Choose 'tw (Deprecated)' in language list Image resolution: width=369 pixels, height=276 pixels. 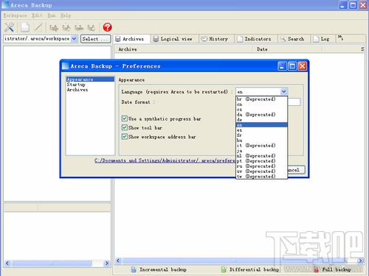tap(261, 177)
